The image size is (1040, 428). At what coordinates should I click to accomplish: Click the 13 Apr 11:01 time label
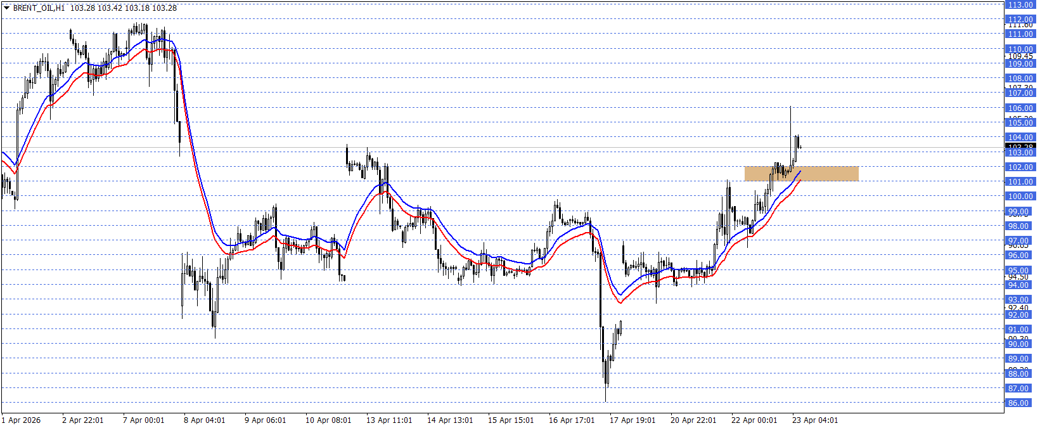pyautogui.click(x=389, y=420)
